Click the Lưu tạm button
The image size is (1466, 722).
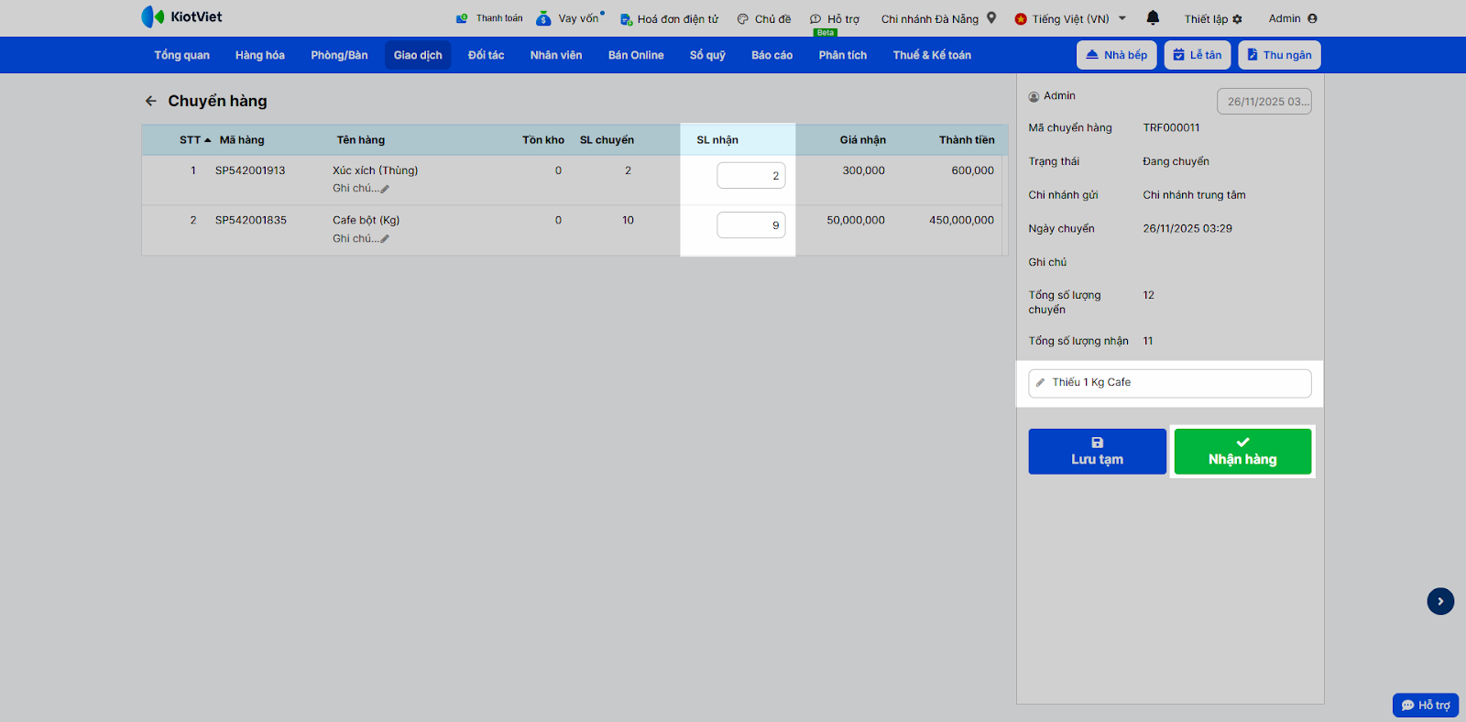point(1098,452)
